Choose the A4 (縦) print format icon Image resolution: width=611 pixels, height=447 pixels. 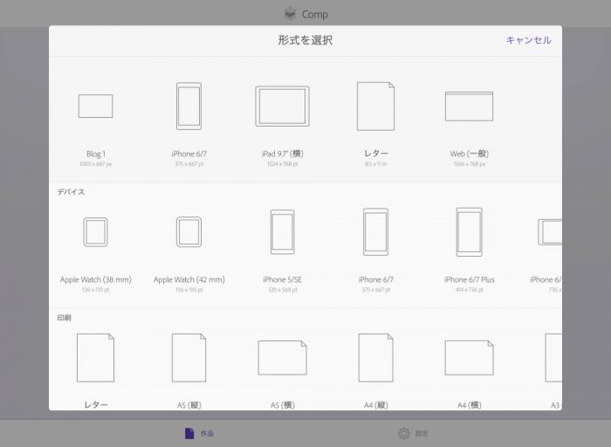pyautogui.click(x=375, y=358)
